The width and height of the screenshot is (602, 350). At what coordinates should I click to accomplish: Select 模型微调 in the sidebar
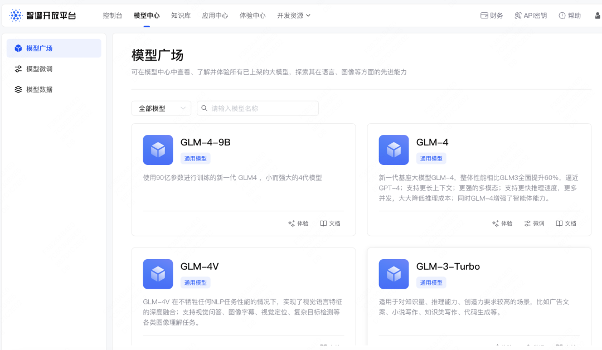pyautogui.click(x=39, y=69)
